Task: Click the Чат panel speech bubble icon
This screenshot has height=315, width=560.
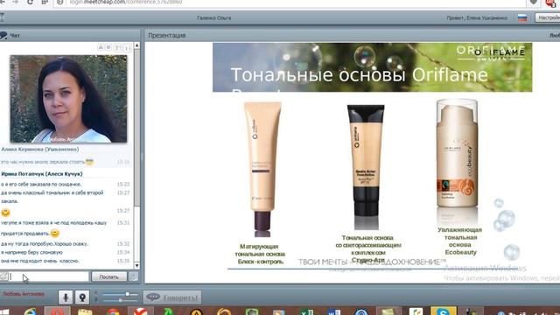Action: point(3,35)
